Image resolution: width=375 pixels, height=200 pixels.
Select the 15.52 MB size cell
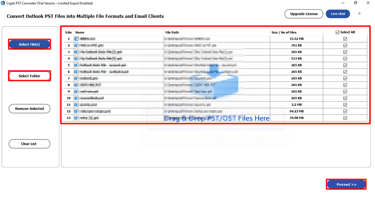pyautogui.click(x=296, y=39)
